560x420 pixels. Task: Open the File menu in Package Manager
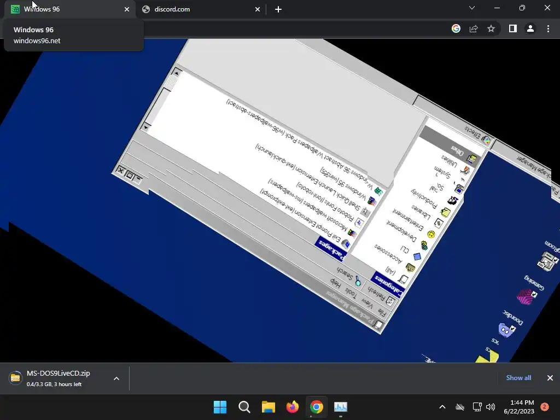(x=382, y=313)
